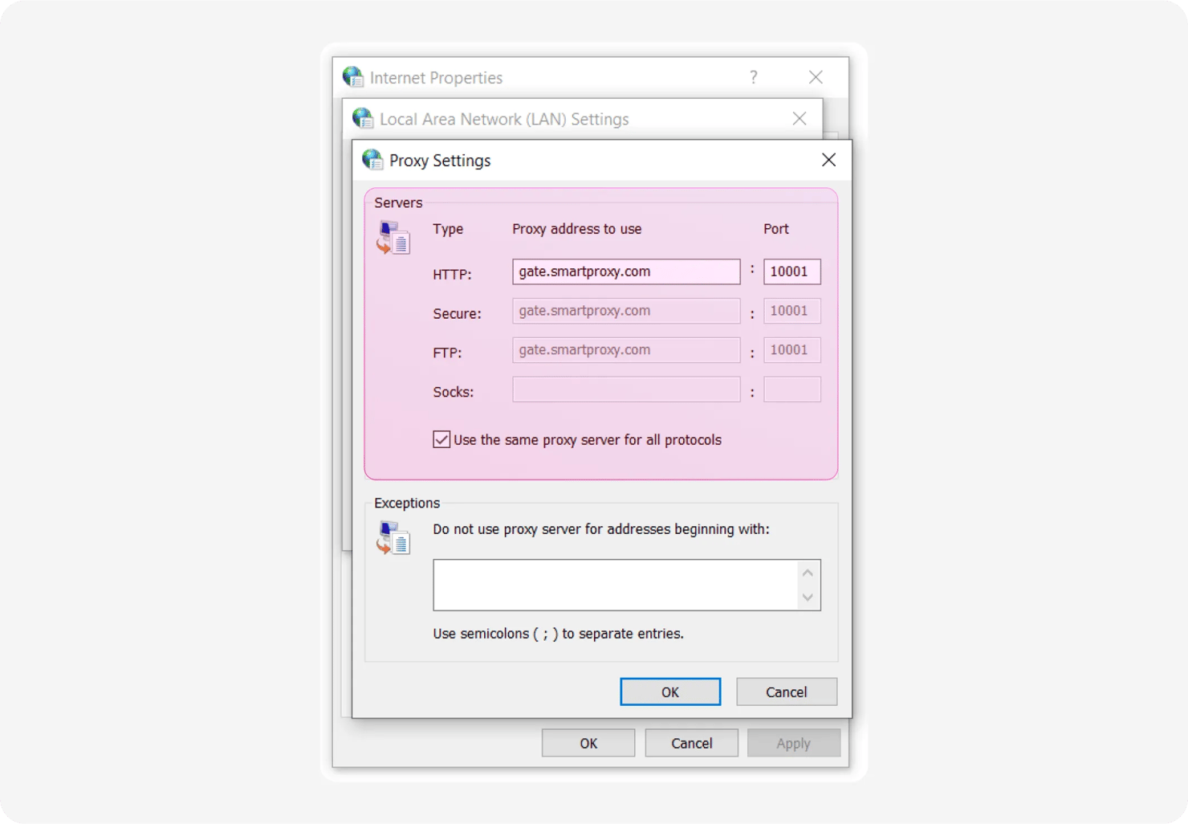Click the HTTP proxy address field
Screen dimensions: 1188x824
pos(626,271)
